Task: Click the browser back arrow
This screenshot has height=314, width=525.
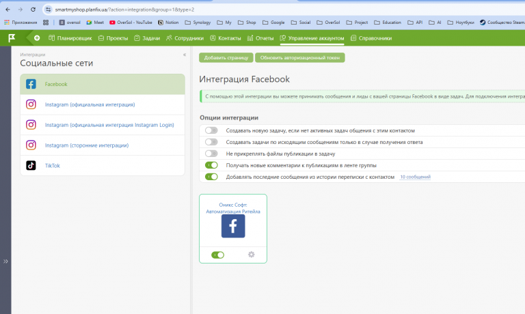Action: pos(8,10)
